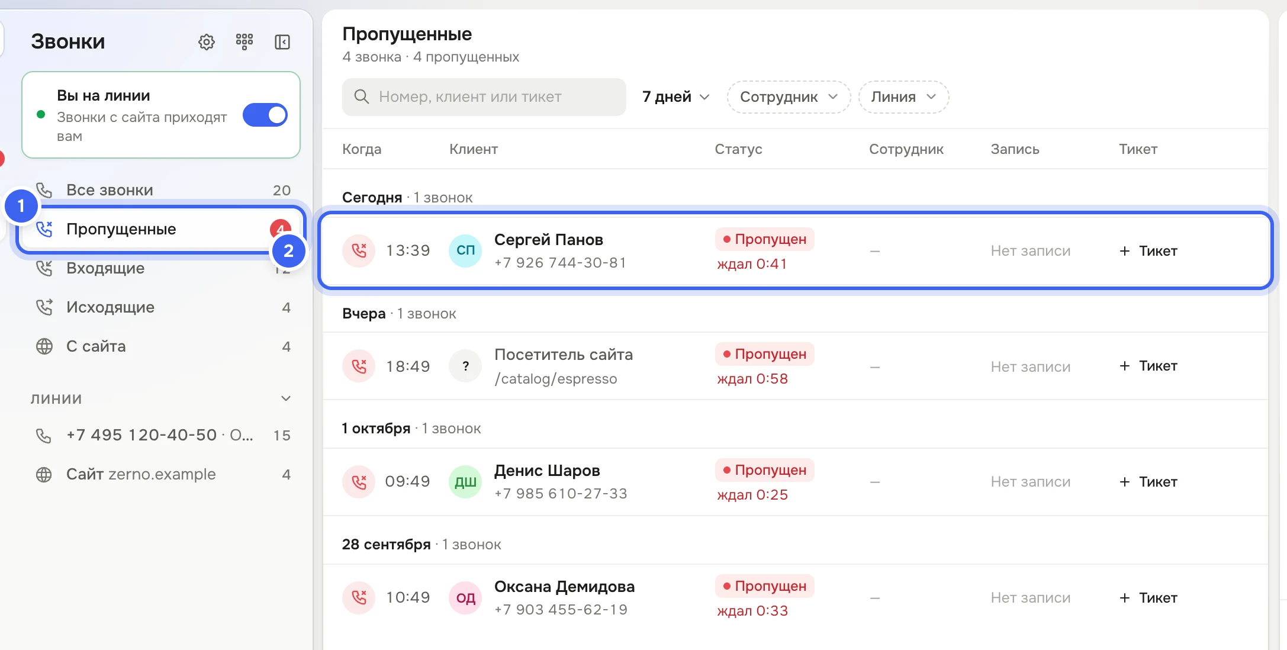Click 'Статус' column header
The image size is (1287, 650).
pos(738,149)
